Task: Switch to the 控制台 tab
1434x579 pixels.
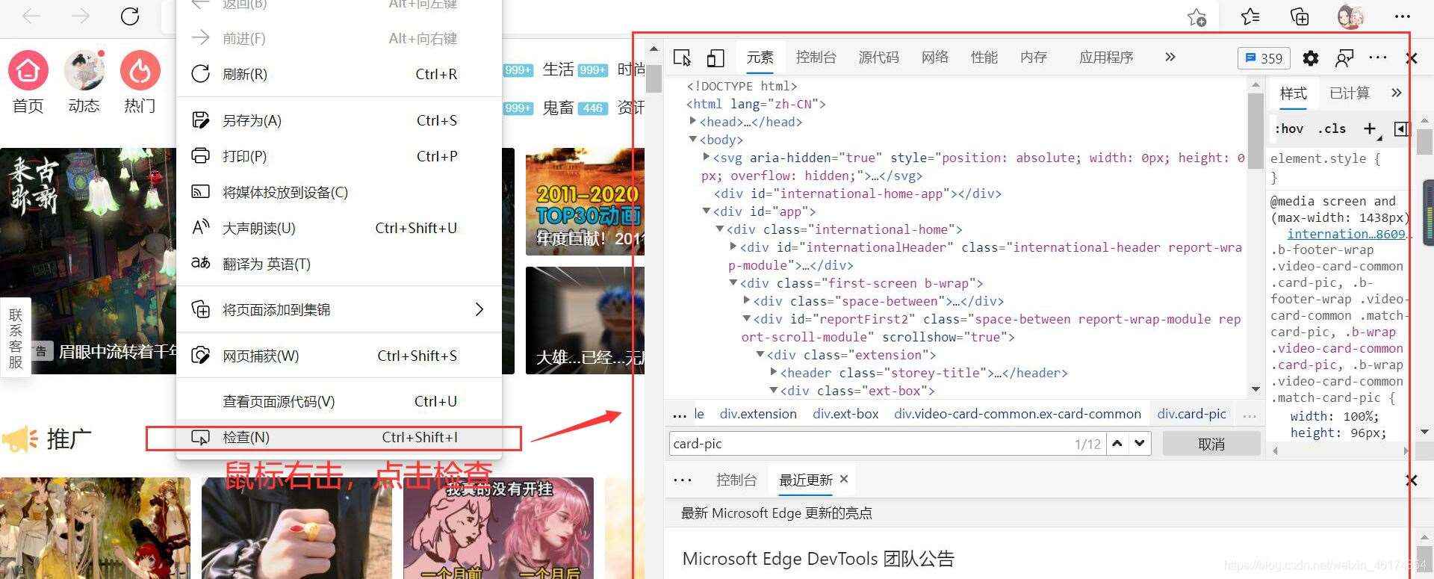Action: (x=816, y=58)
